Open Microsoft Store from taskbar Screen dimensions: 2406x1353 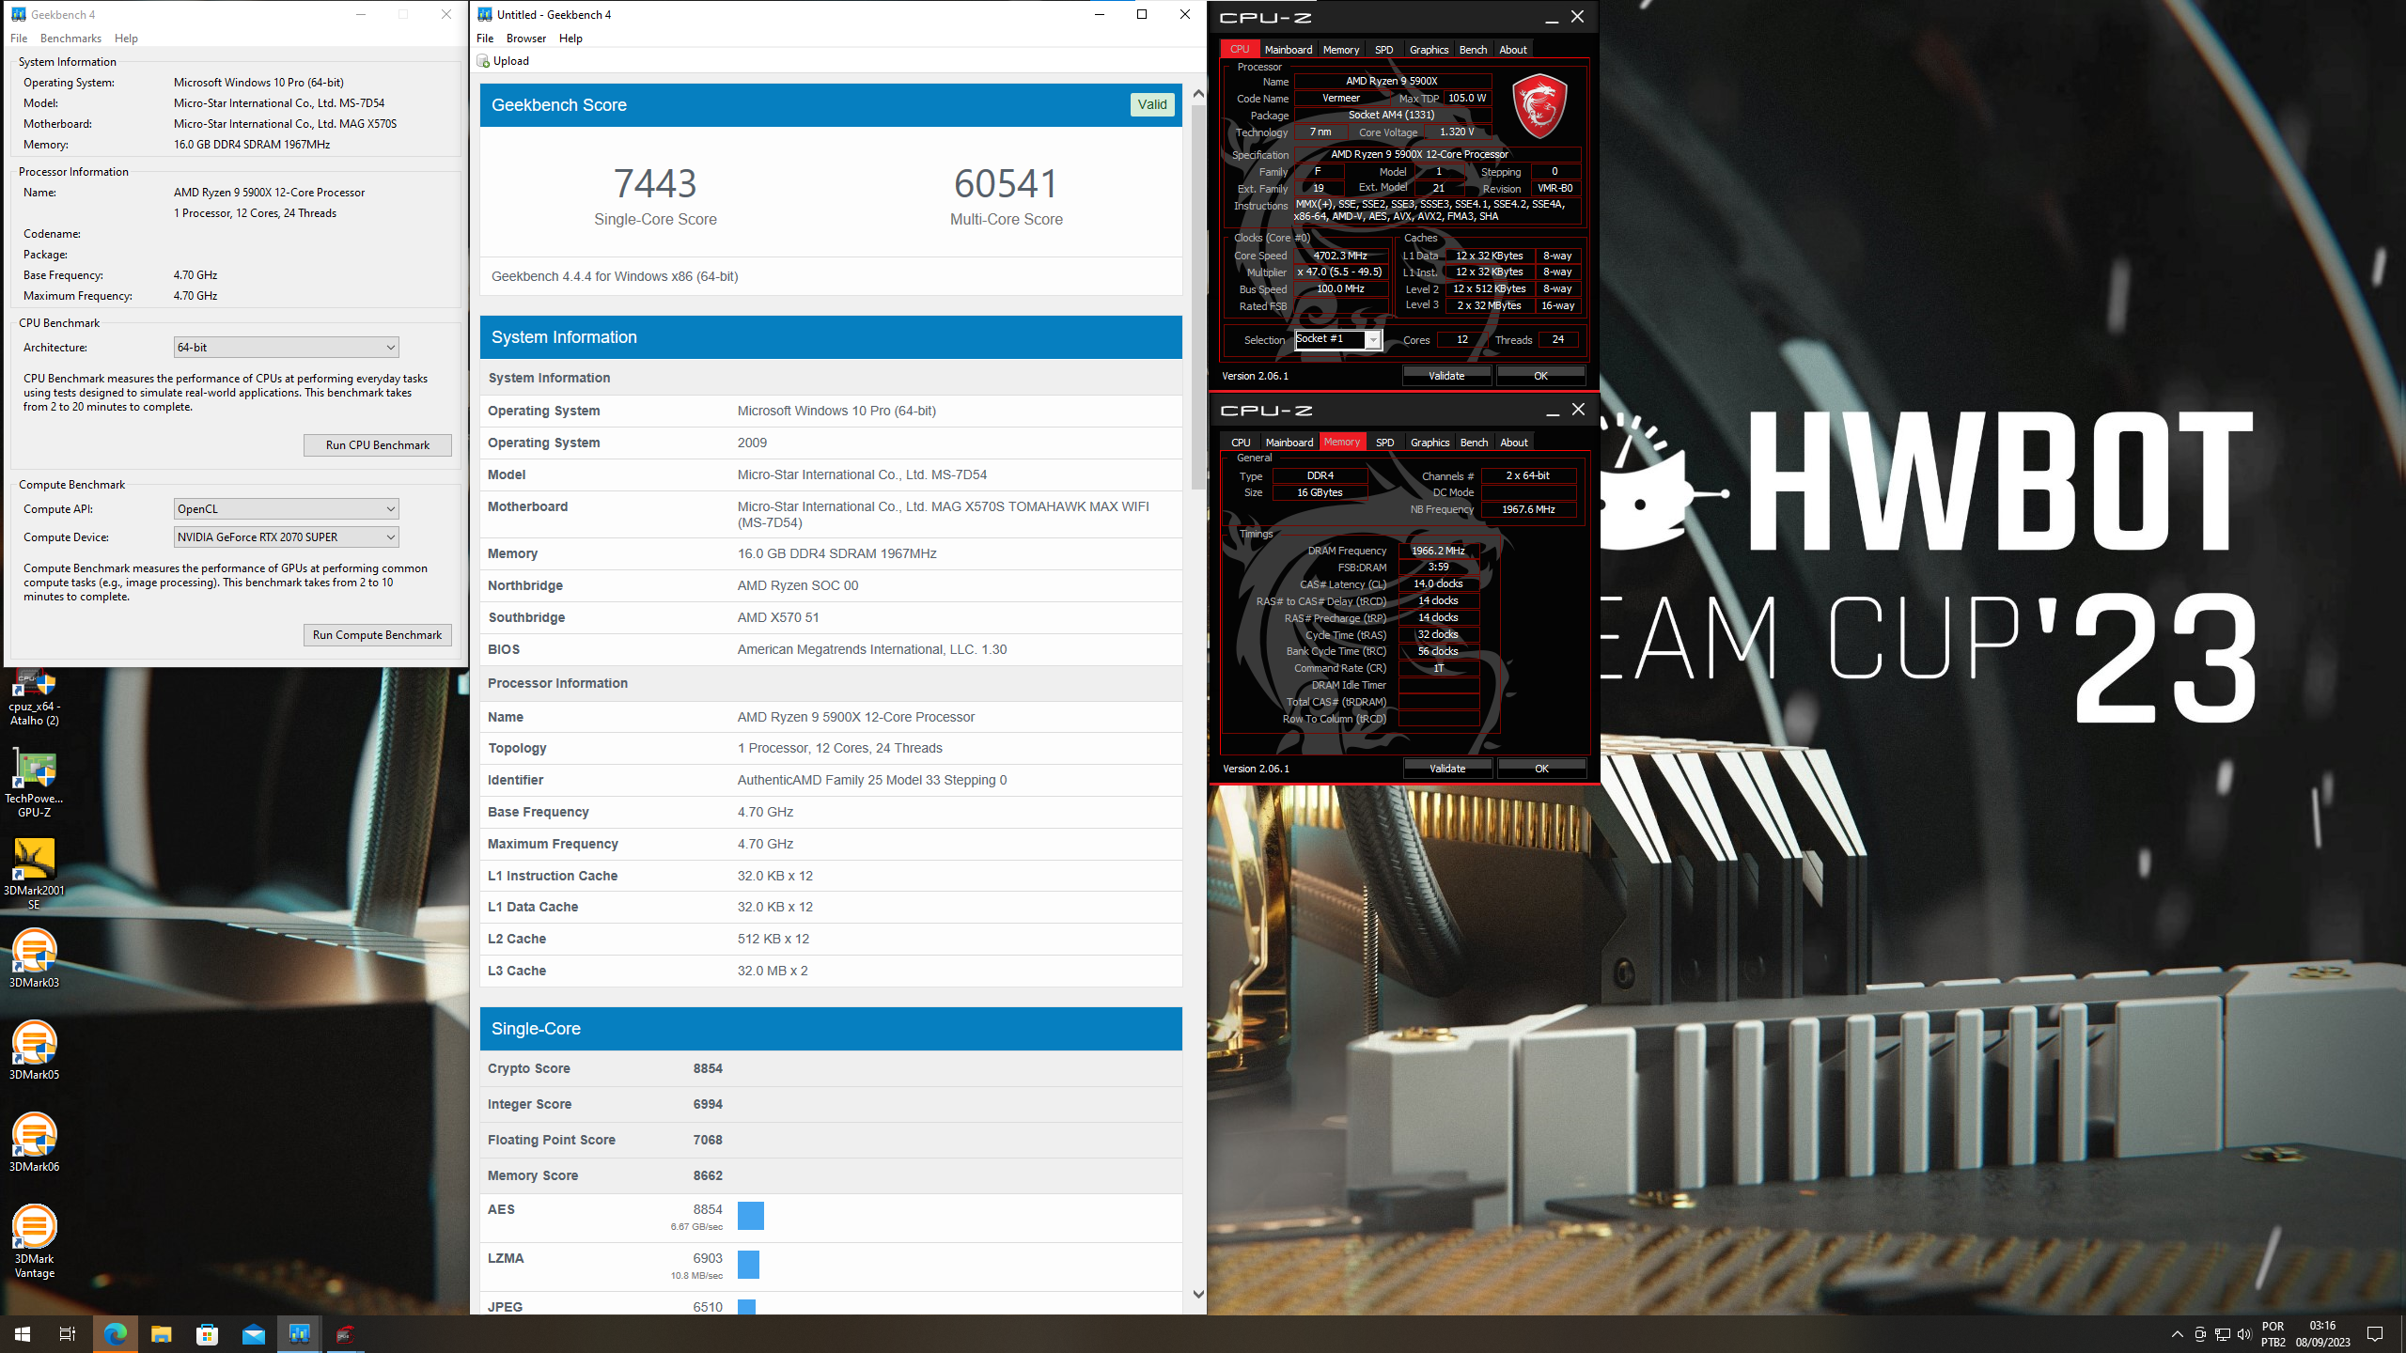[x=207, y=1334]
